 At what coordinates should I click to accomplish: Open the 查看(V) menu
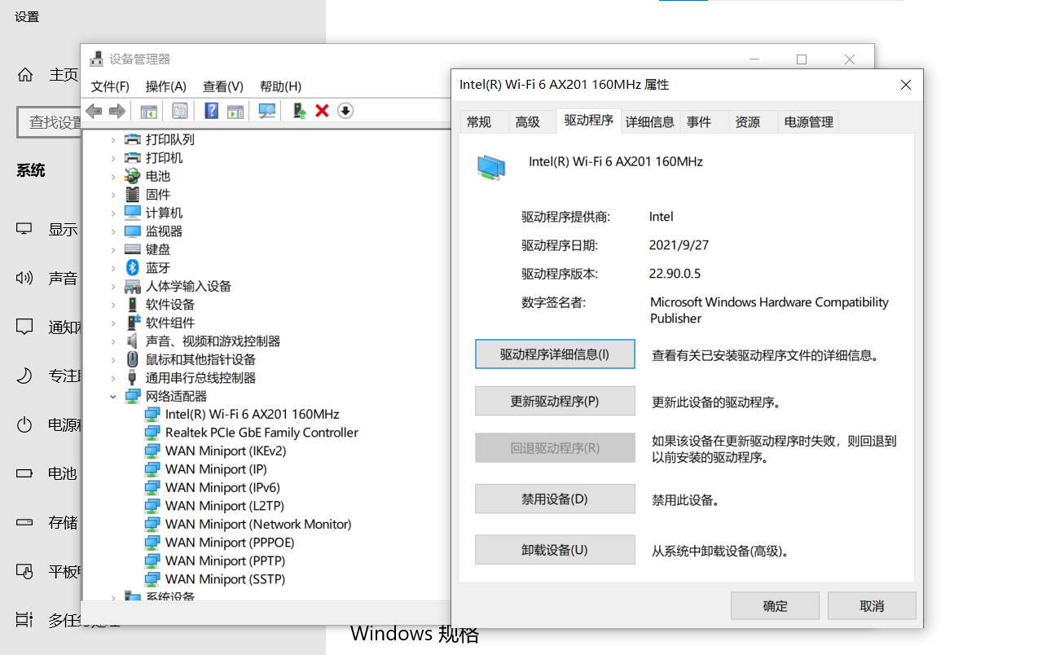point(222,86)
